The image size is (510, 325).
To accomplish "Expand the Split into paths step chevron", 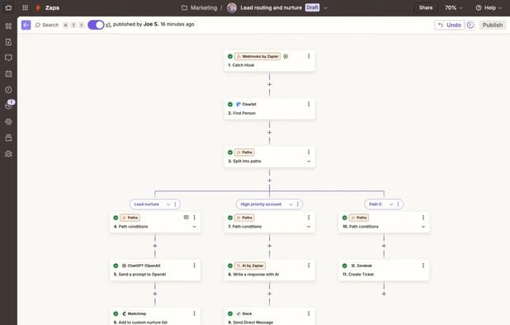I will point(309,161).
